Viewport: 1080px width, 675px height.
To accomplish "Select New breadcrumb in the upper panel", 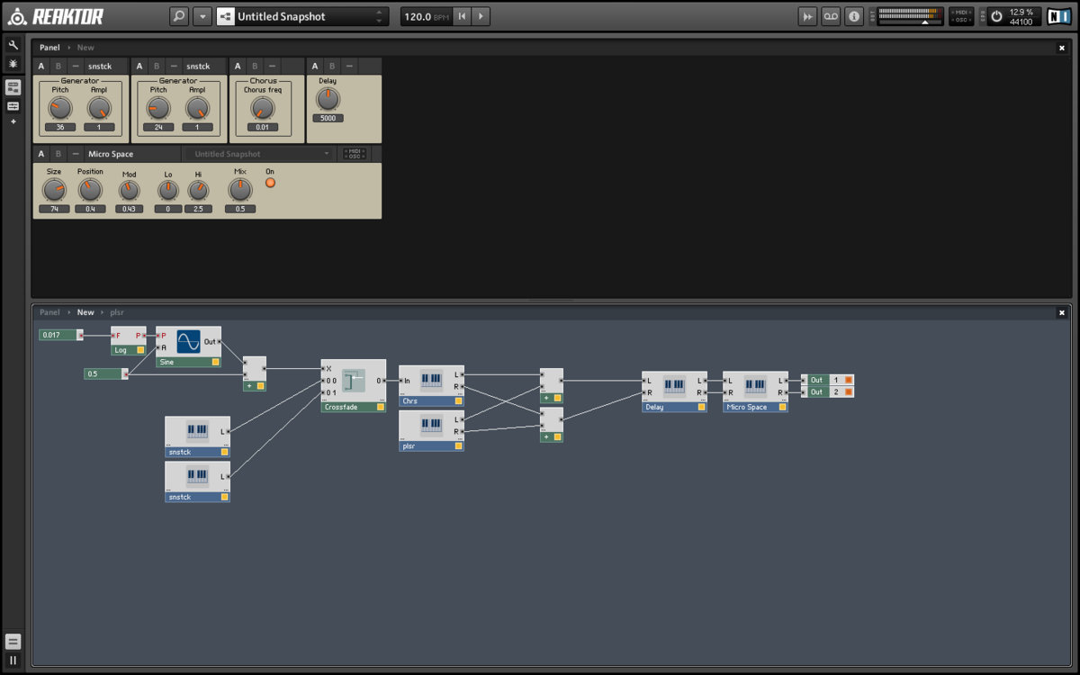I will [x=85, y=48].
